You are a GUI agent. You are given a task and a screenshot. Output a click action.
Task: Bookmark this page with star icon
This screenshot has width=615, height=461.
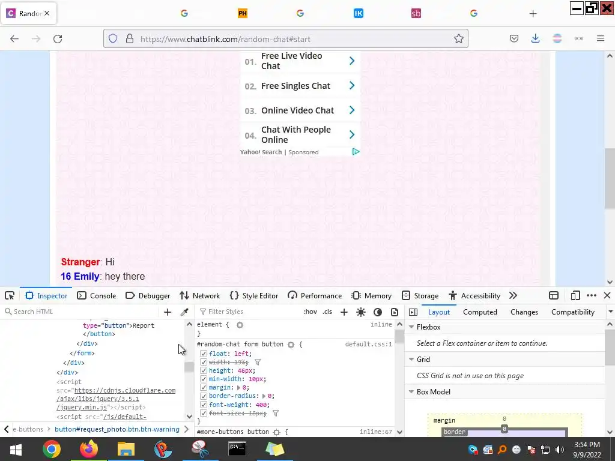coord(458,38)
